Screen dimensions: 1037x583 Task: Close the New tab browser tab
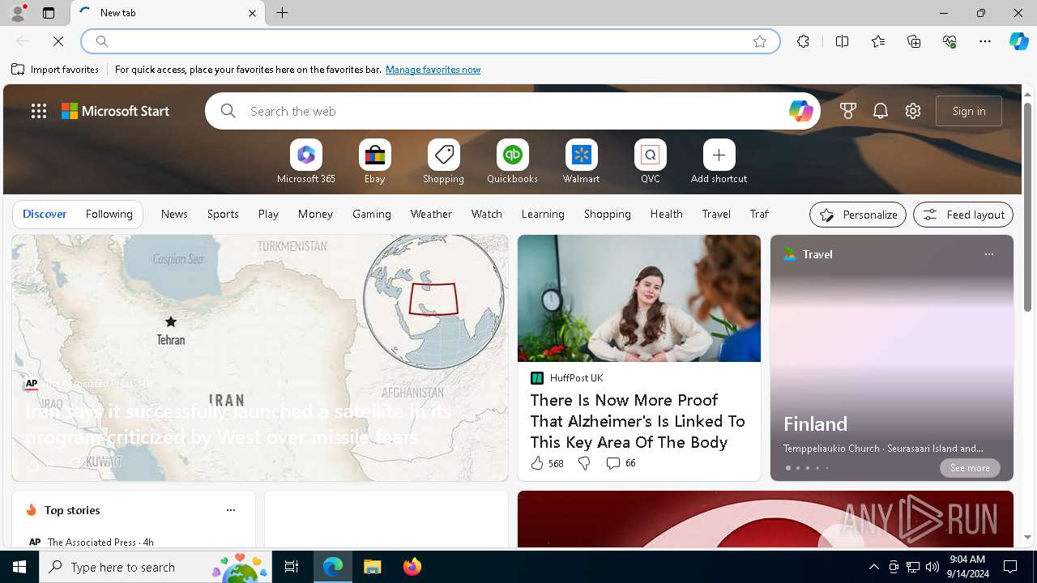252,13
